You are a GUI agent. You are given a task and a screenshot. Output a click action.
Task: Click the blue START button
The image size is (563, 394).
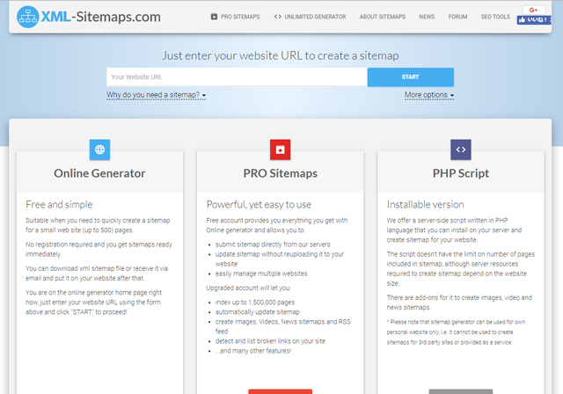point(411,77)
